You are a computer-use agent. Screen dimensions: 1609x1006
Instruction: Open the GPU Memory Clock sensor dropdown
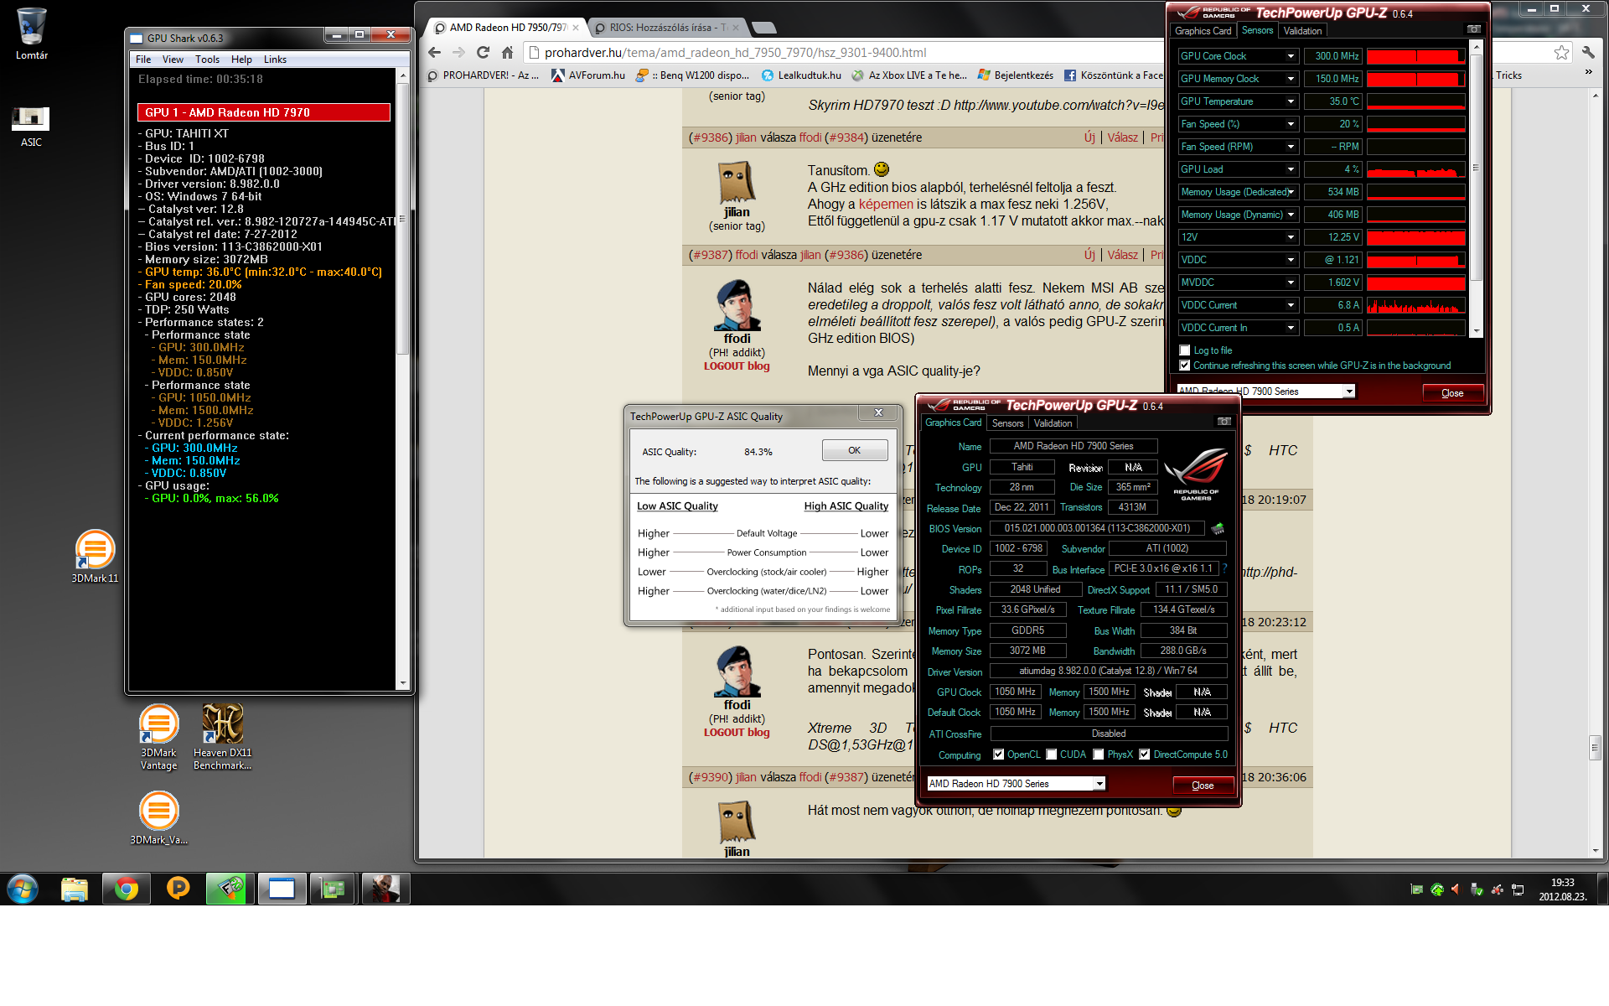click(1290, 79)
